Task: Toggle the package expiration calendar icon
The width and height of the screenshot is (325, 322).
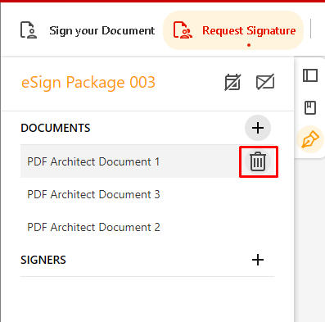Action: point(232,82)
